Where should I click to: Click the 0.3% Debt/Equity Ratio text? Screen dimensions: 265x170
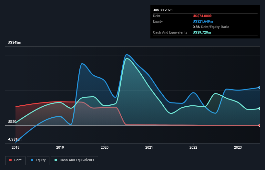[x=211, y=27]
